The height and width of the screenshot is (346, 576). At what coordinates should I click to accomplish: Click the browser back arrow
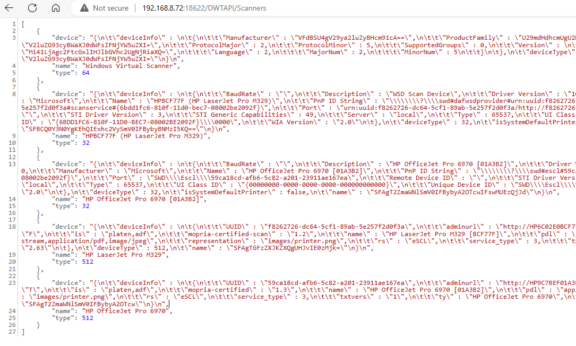(9, 8)
